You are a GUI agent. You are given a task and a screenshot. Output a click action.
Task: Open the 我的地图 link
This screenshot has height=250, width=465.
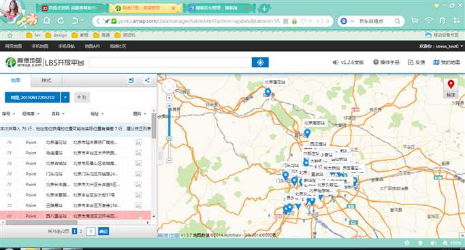[447, 62]
